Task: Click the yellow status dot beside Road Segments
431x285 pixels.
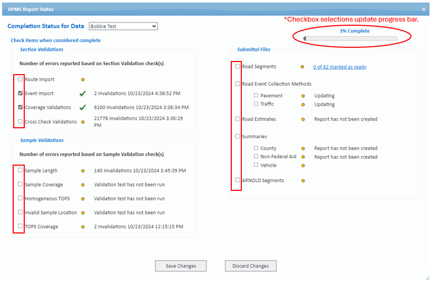Action: click(x=302, y=67)
